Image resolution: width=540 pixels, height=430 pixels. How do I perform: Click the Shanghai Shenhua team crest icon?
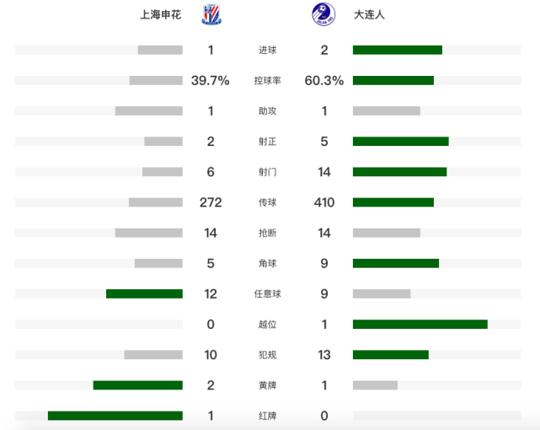pos(211,14)
